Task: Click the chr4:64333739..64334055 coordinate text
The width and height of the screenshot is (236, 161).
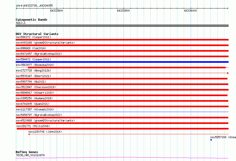Action: tap(34, 6)
